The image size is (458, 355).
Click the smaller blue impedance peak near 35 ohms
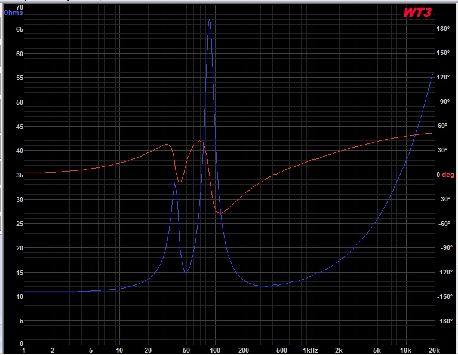(x=175, y=185)
